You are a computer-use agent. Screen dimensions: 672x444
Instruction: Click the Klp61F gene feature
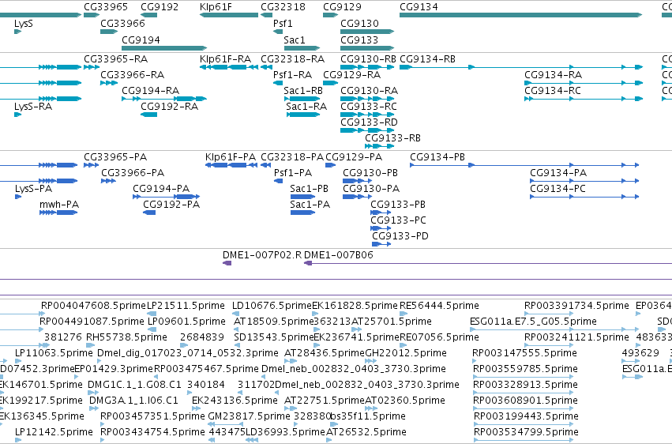(x=229, y=15)
